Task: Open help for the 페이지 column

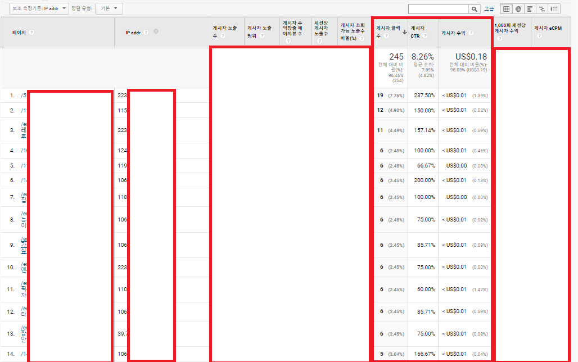Action: (x=31, y=33)
